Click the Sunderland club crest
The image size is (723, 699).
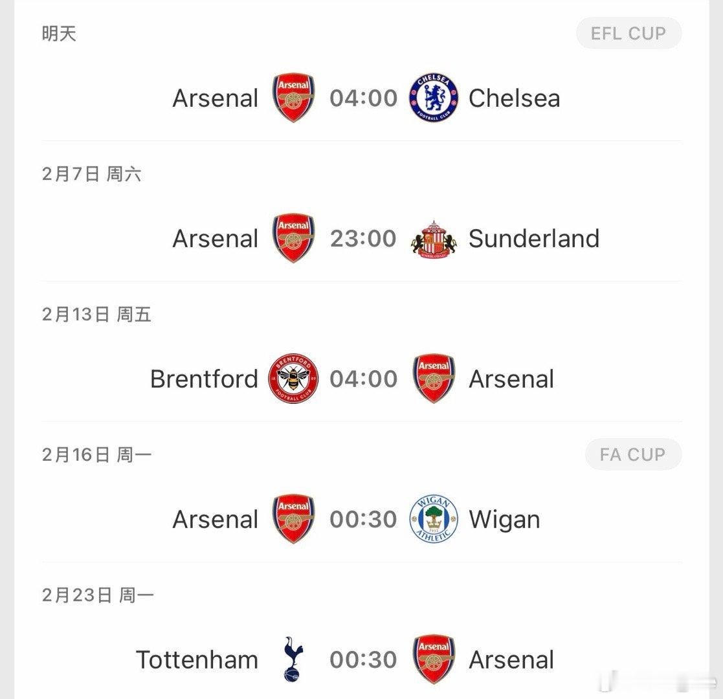coord(434,238)
